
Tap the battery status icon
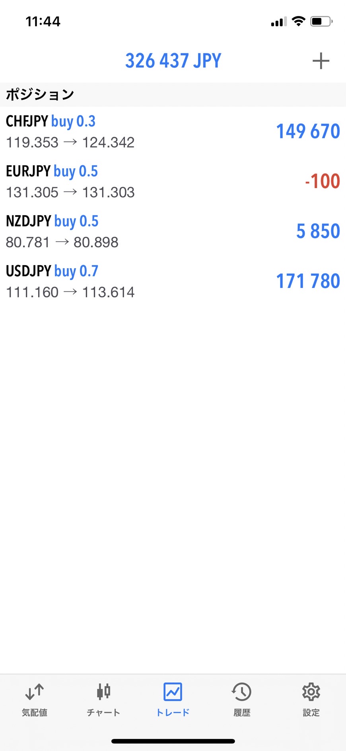click(x=321, y=21)
